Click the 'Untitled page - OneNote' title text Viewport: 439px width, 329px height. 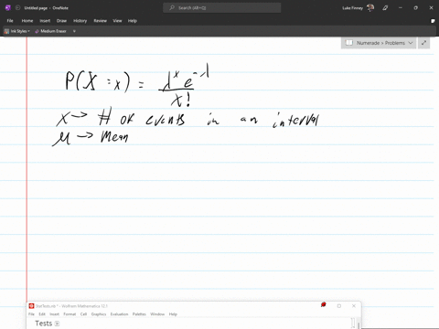click(x=46, y=8)
